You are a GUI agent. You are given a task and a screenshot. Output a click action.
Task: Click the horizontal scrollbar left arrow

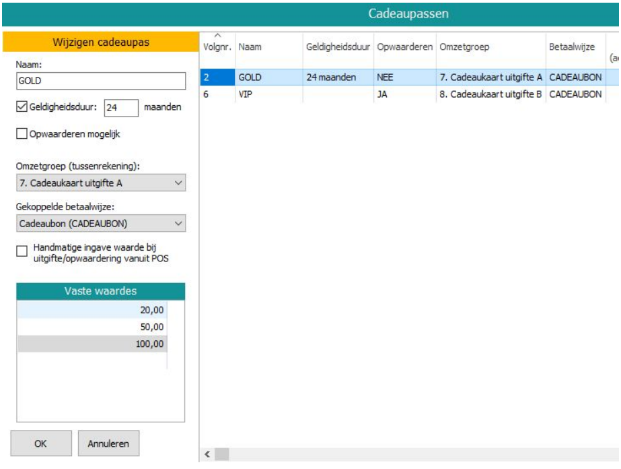point(208,455)
